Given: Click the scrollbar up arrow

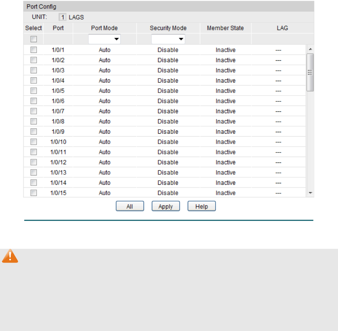Looking at the screenshot, I should pos(310,49).
